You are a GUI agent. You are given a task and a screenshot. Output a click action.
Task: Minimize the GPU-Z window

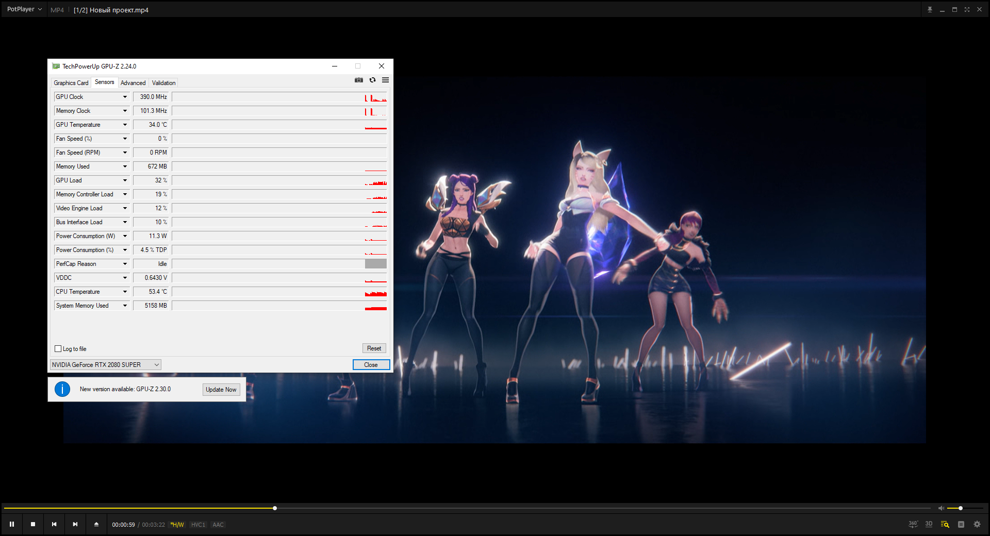(x=335, y=66)
